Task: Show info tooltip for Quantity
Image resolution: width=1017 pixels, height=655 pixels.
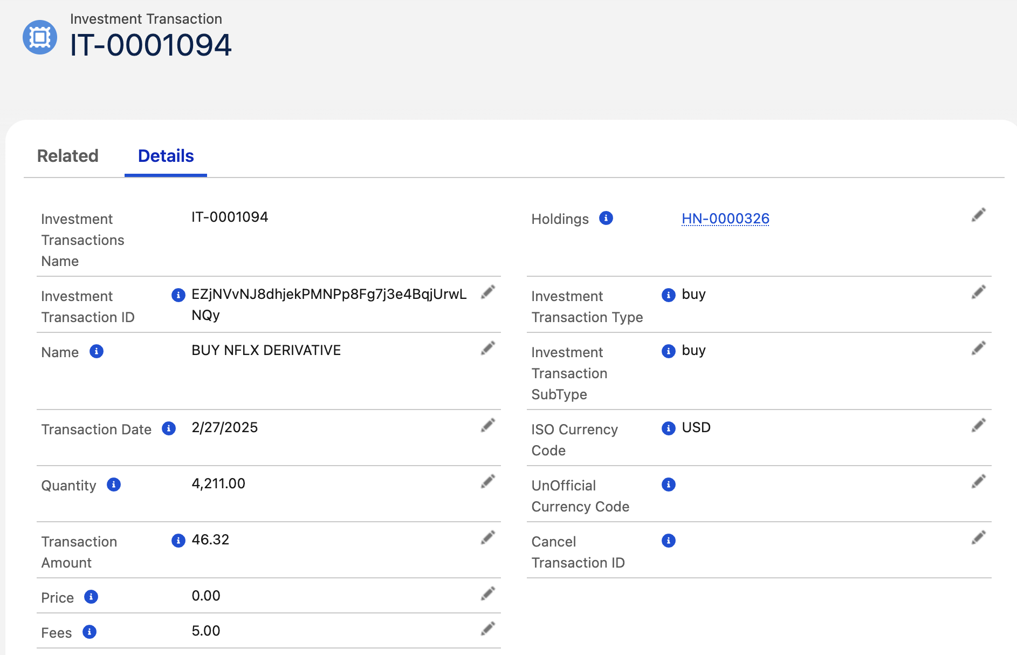Action: pyautogui.click(x=114, y=485)
